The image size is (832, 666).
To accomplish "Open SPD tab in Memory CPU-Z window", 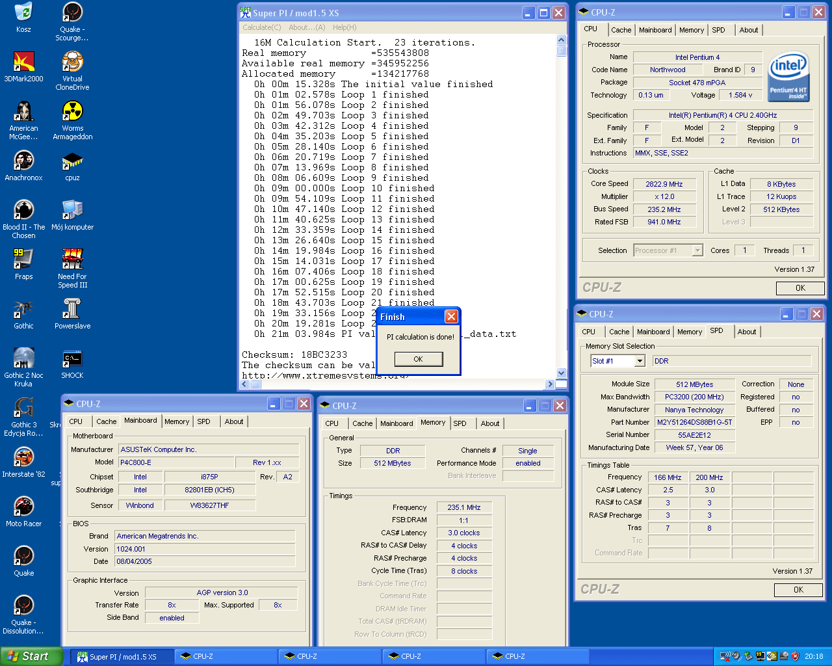I will [x=460, y=423].
